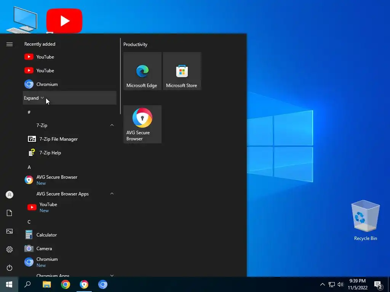
Task: Switch to AVG Secure Browser on the taskbar
Action: tap(84, 284)
